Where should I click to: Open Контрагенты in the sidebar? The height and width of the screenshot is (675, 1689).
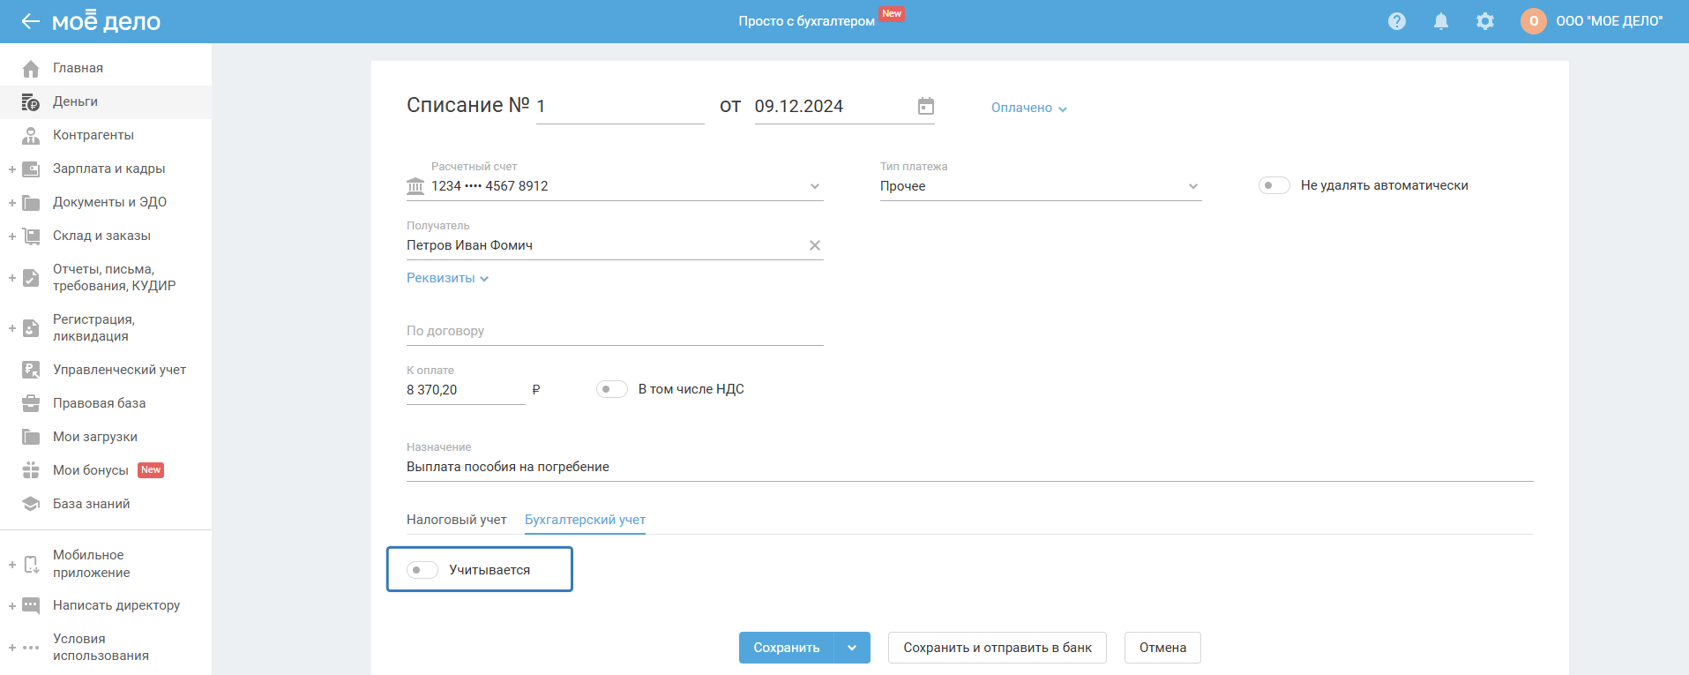tap(93, 135)
